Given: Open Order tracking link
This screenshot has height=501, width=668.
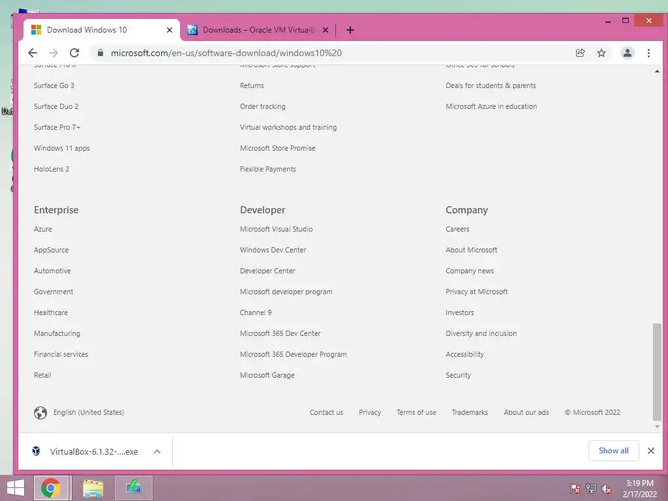Looking at the screenshot, I should tap(262, 106).
